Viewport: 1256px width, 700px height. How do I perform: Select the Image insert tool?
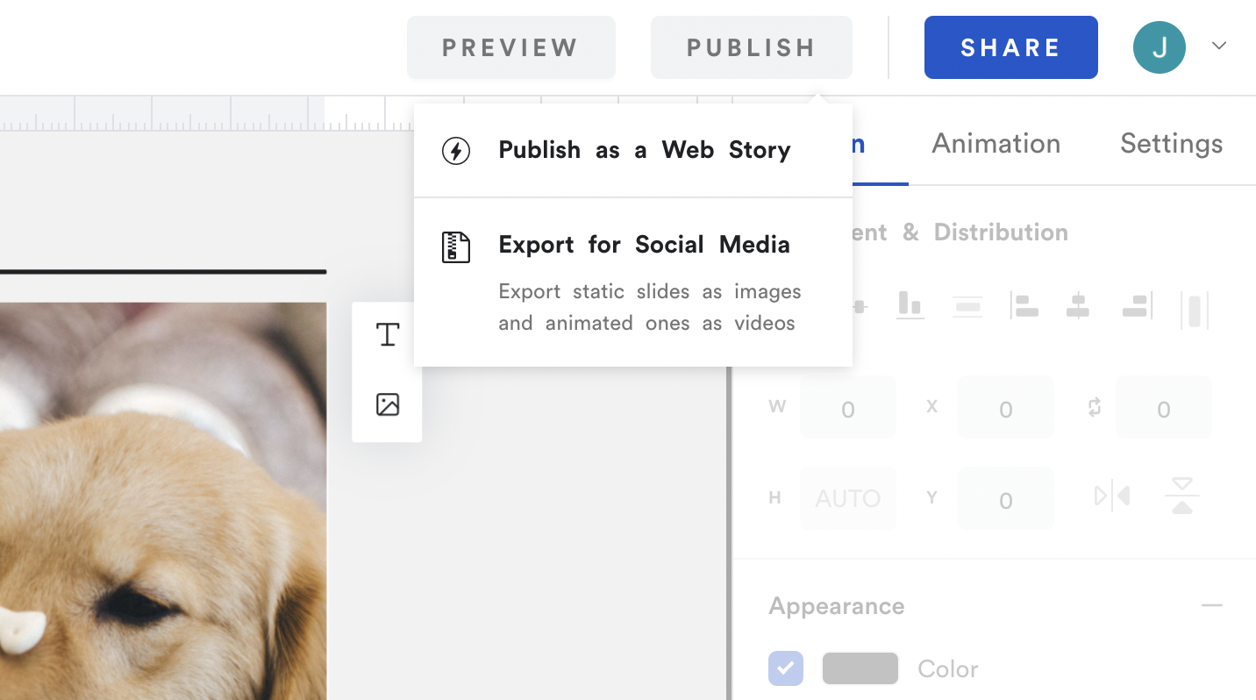pyautogui.click(x=387, y=405)
